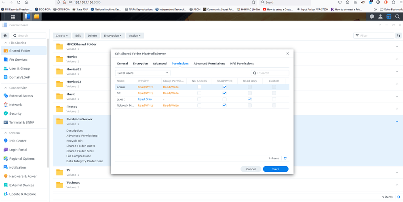403x202 pixels.
Task: Open Shared Folder in the sidebar
Action: tap(24, 51)
